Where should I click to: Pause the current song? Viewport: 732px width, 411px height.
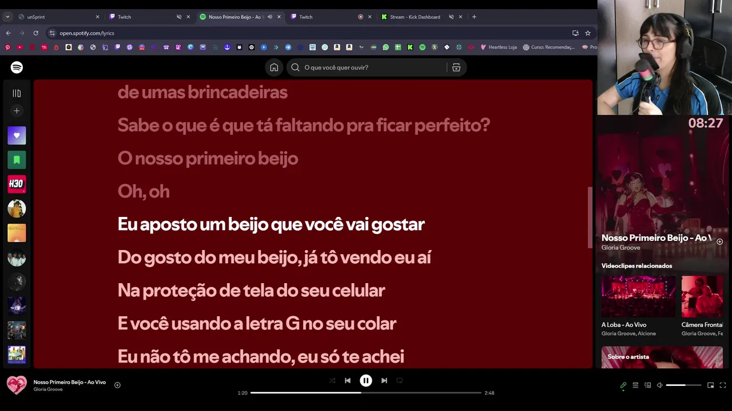(x=366, y=381)
